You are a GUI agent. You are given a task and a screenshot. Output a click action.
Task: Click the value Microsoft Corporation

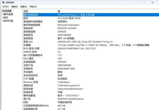(x=68, y=25)
